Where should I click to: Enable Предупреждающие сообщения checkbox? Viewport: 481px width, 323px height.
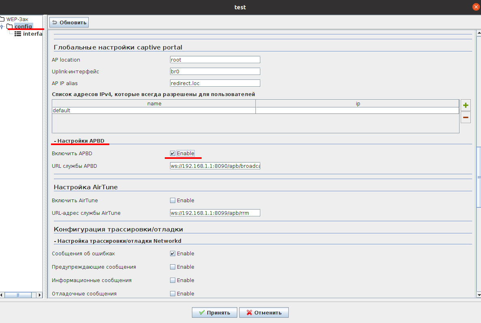coord(173,267)
